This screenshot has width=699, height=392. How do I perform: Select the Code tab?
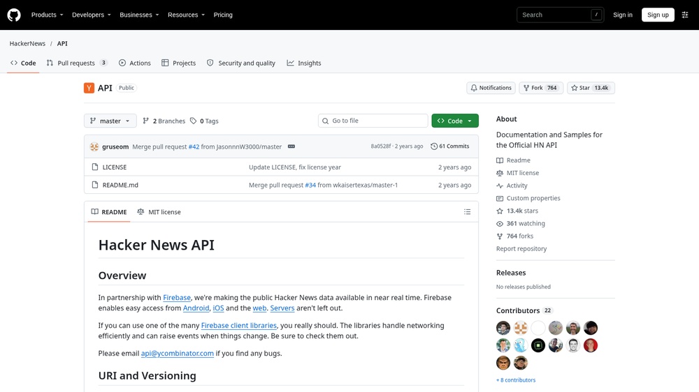click(x=23, y=63)
